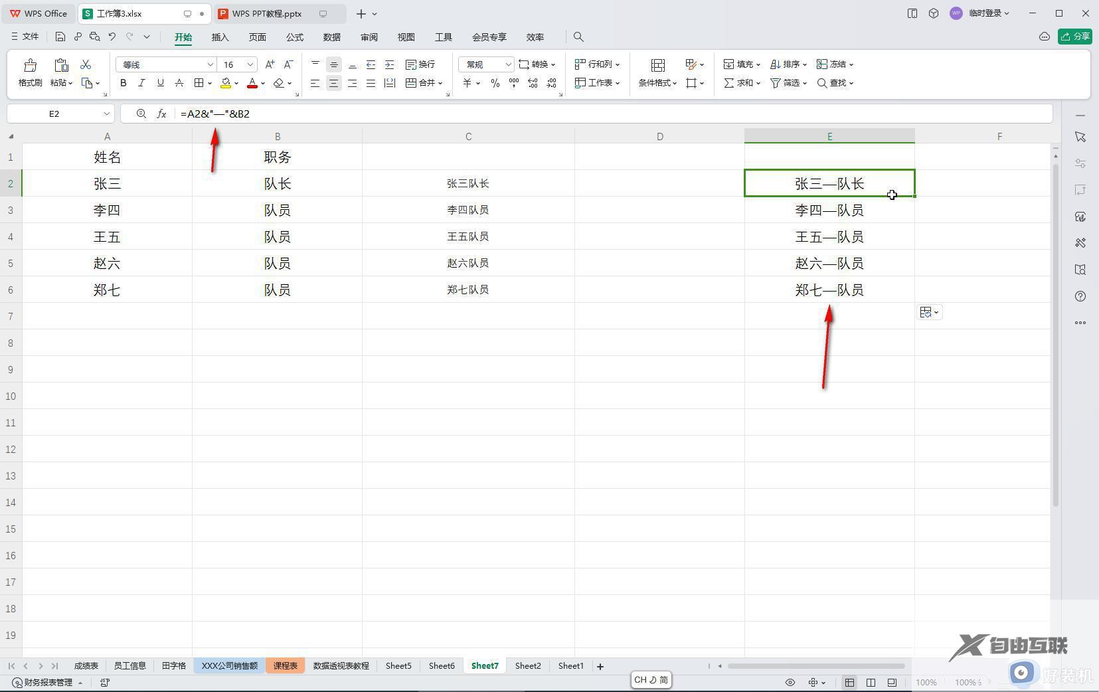Open the font size dropdown showing 16
This screenshot has width=1099, height=692.
[x=250, y=64]
